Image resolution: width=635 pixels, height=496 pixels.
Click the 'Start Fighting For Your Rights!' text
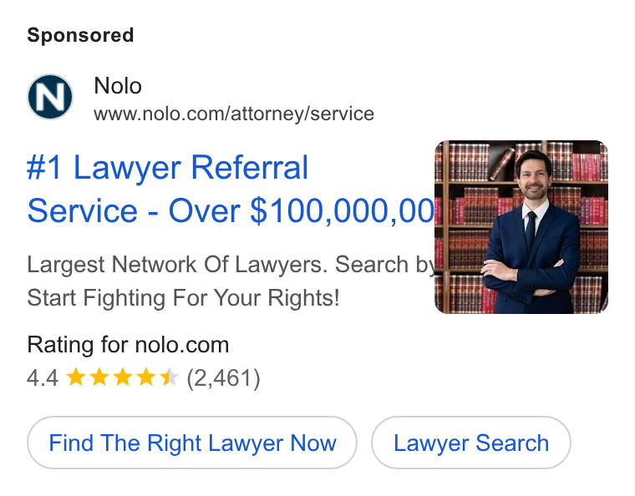(x=183, y=298)
